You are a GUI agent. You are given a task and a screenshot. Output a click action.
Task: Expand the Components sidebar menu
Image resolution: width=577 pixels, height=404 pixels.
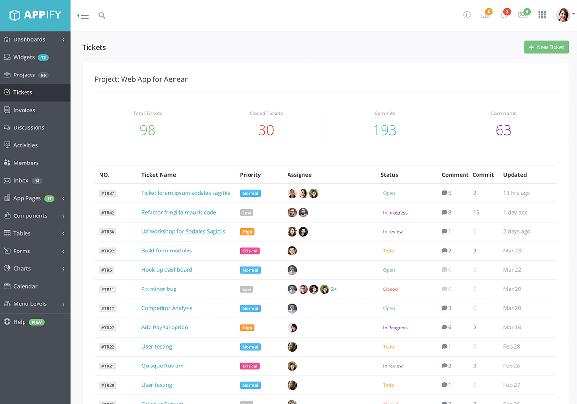[35, 216]
